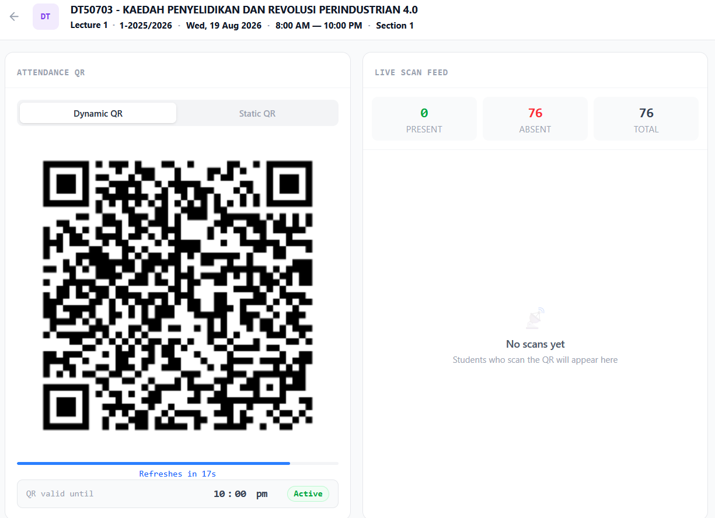Click the Present count card
715x518 pixels.
[x=424, y=119]
